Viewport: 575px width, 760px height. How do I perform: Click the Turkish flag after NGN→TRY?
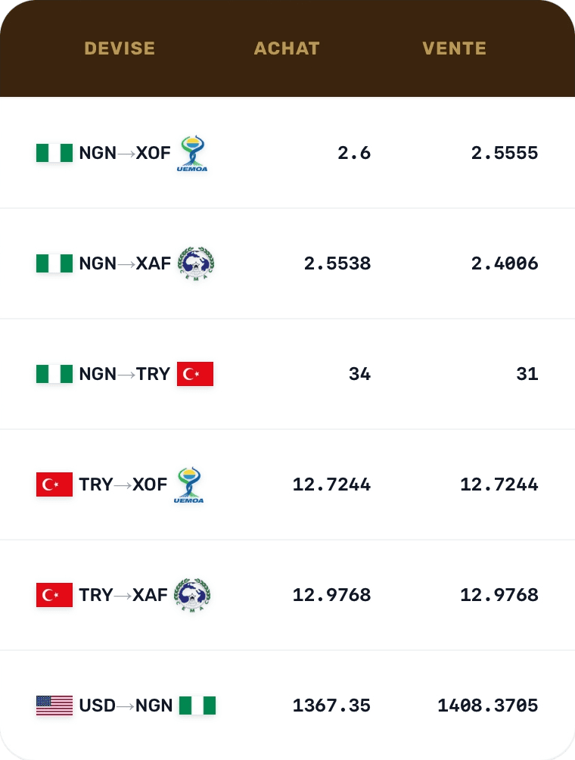point(195,374)
